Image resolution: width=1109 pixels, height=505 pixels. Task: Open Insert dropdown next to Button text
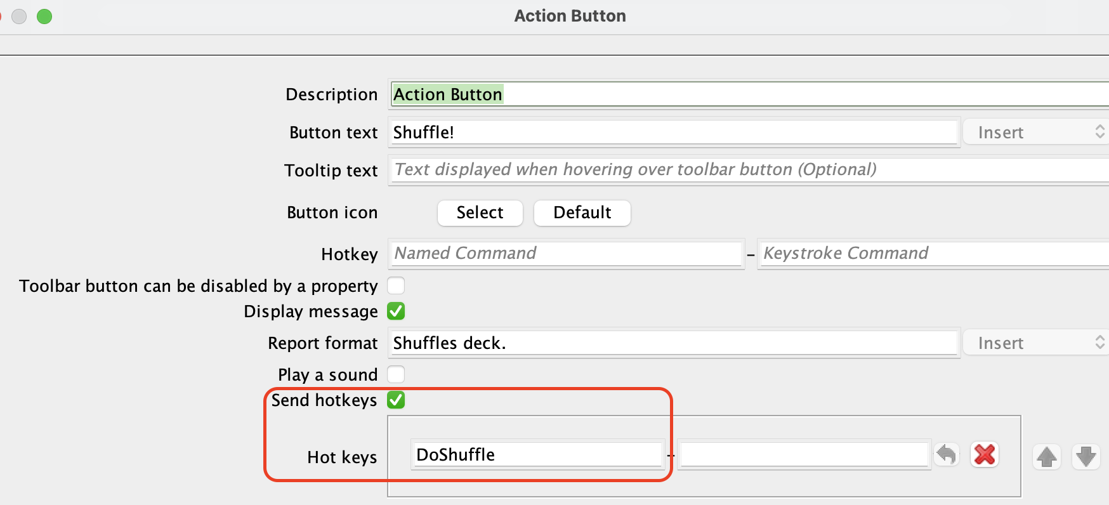1035,132
